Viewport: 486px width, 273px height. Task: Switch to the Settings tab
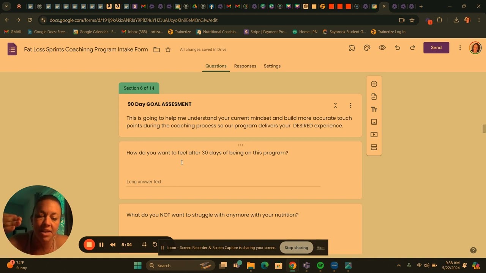click(x=272, y=66)
